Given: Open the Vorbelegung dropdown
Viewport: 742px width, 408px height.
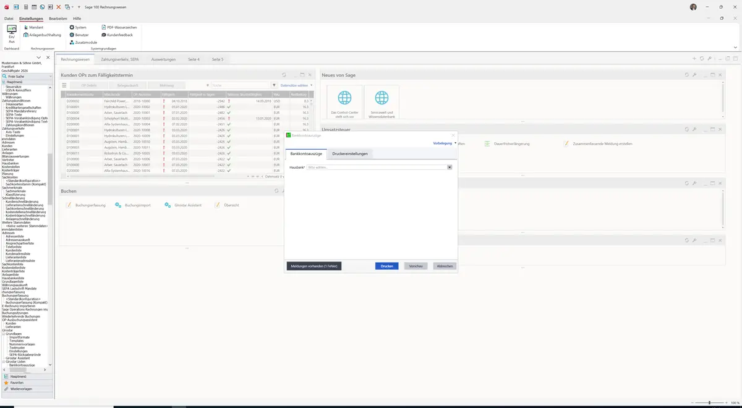Looking at the screenshot, I should [445, 143].
